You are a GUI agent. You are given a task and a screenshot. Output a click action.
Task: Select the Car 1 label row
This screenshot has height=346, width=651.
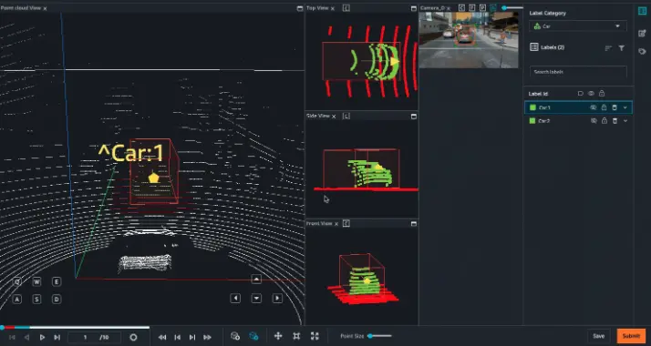tap(578, 107)
